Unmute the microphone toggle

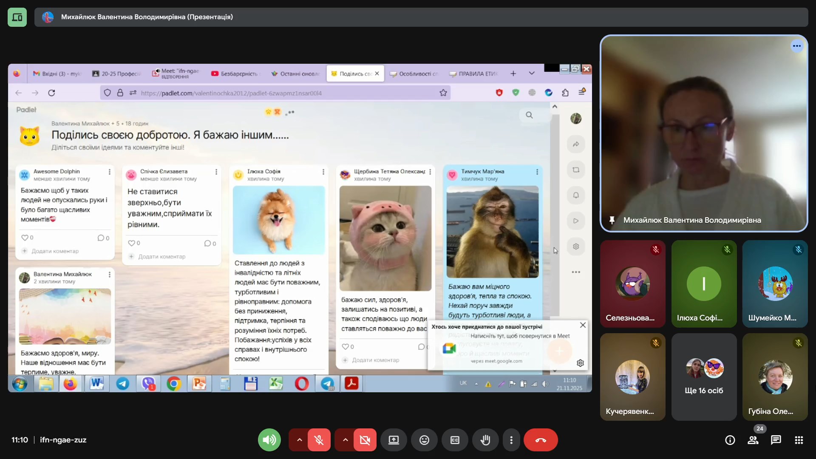point(319,440)
